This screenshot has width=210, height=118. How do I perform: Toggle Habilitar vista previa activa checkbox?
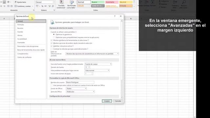[x=52, y=46]
